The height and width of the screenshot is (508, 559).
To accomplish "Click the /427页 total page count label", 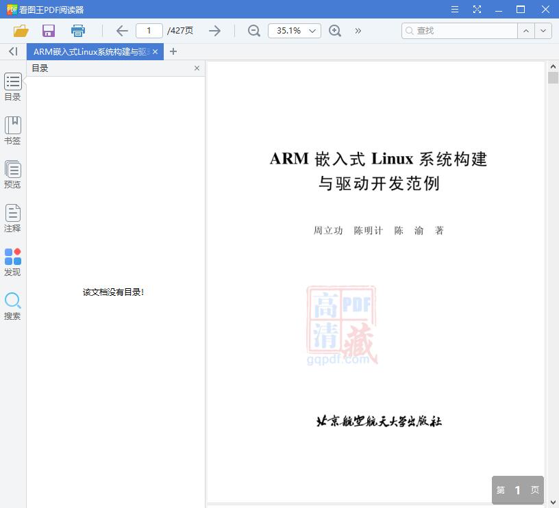I will tap(180, 31).
